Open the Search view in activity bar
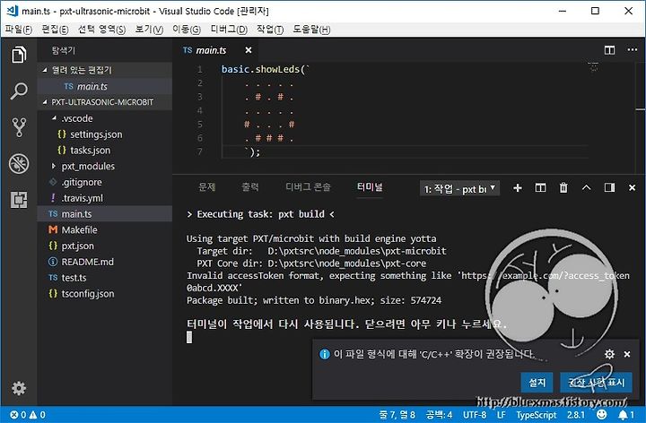The width and height of the screenshot is (646, 423). click(19, 91)
